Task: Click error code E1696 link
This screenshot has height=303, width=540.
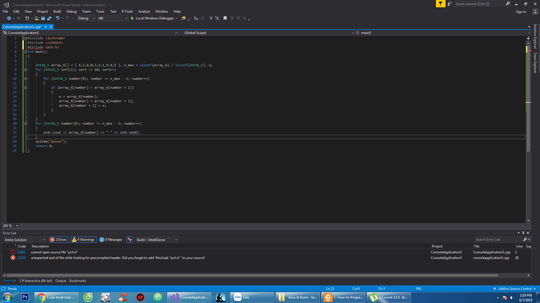Action: coord(21,252)
